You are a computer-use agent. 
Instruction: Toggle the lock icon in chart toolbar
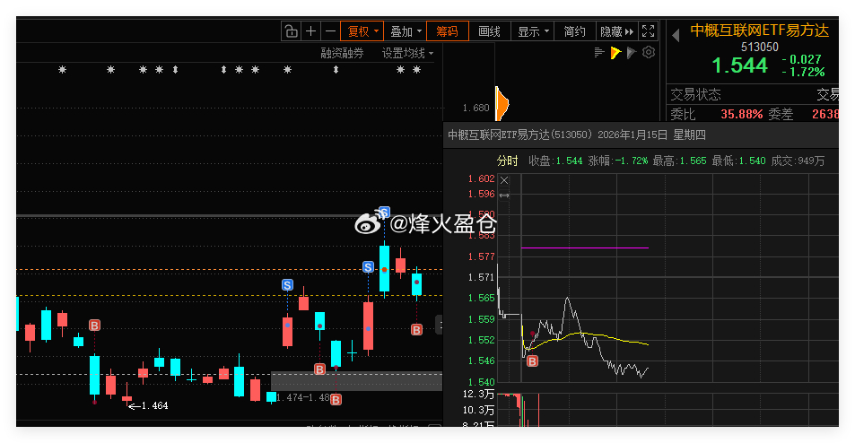click(292, 31)
